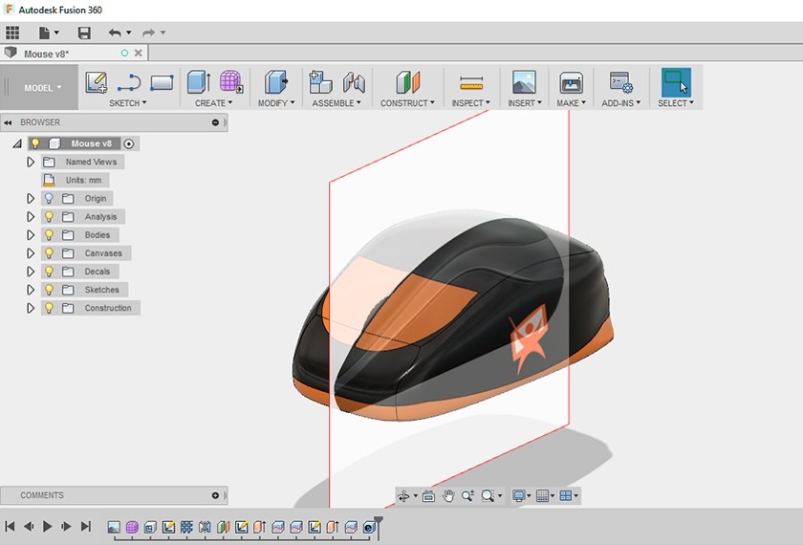Image resolution: width=803 pixels, height=545 pixels.
Task: Hide the Decals folder via lightbulb
Action: click(49, 272)
